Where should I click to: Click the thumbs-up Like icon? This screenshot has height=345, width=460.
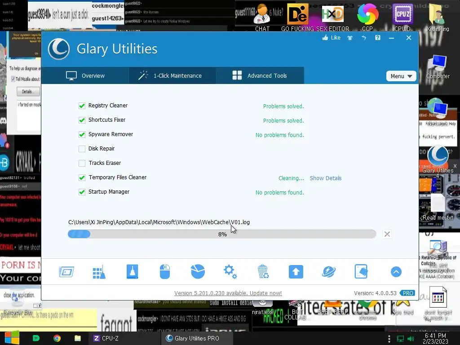pyautogui.click(x=325, y=38)
